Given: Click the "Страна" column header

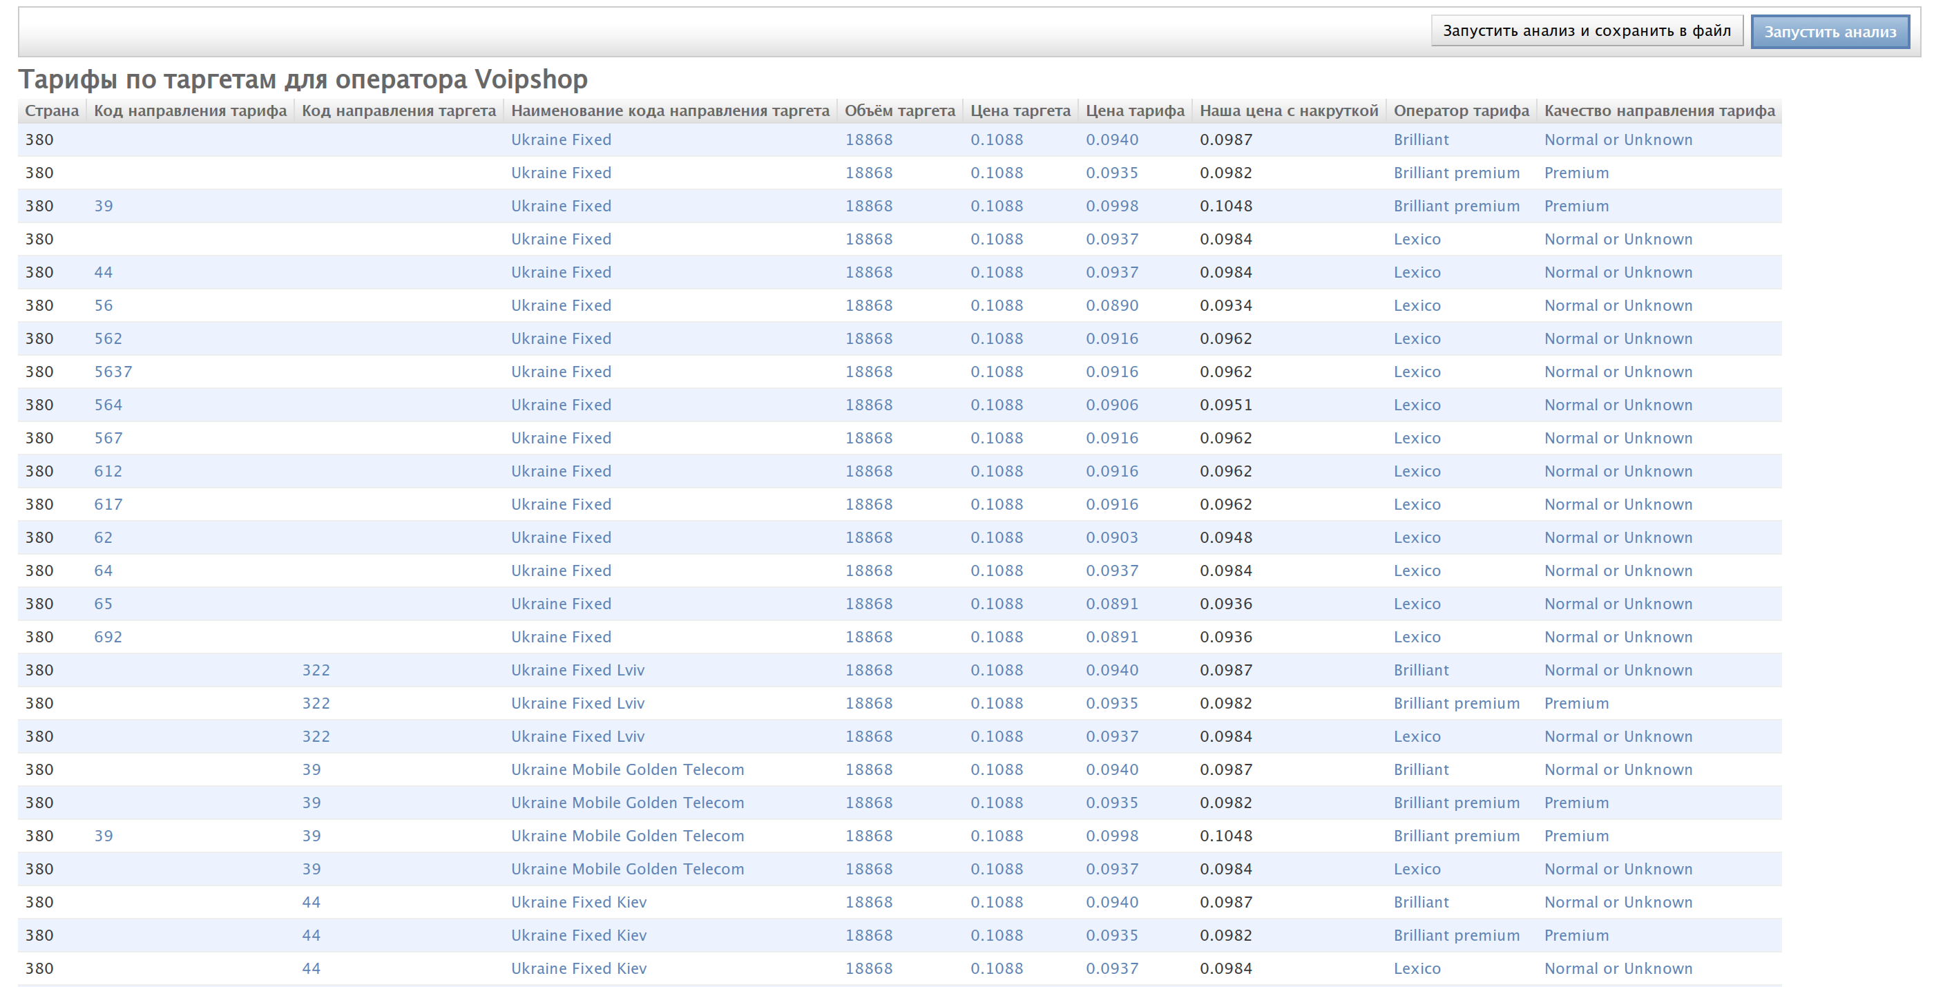Looking at the screenshot, I should (52, 111).
